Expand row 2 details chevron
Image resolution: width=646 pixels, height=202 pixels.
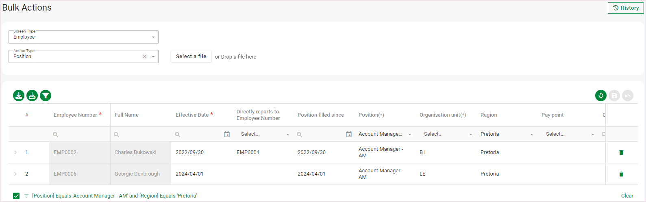[15, 174]
